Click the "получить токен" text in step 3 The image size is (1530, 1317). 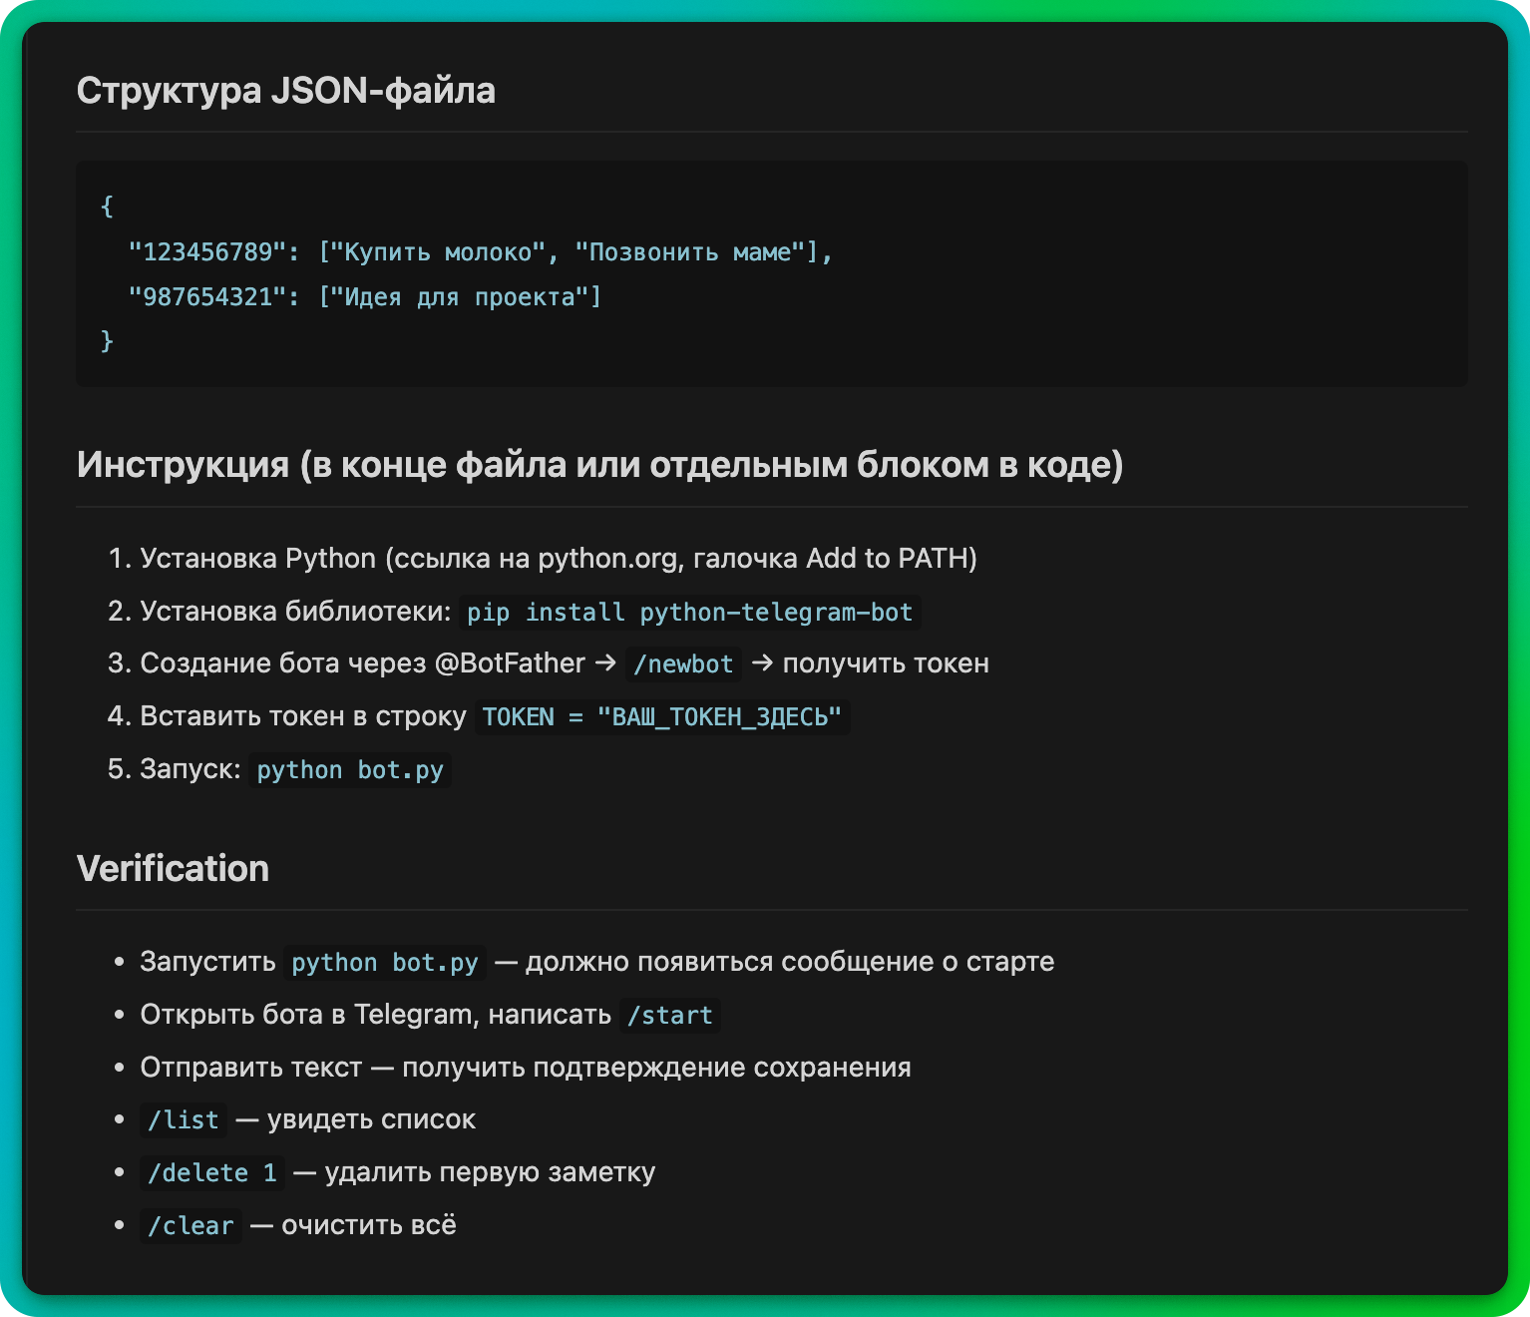coord(886,663)
